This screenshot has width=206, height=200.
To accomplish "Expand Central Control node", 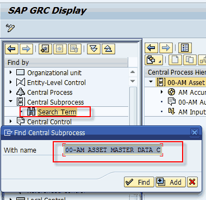I will (10, 121).
